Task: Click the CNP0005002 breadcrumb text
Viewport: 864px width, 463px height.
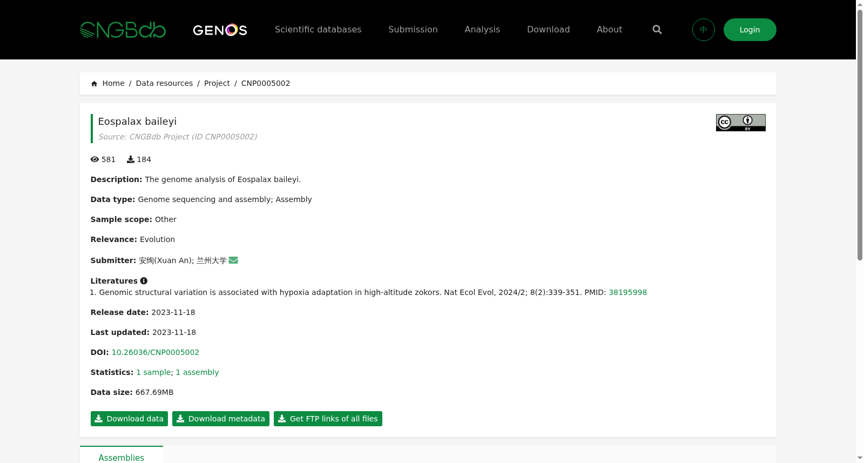Action: (x=266, y=83)
